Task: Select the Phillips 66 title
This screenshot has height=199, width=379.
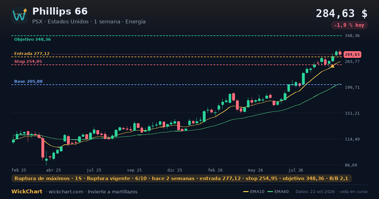Action: tap(60, 11)
